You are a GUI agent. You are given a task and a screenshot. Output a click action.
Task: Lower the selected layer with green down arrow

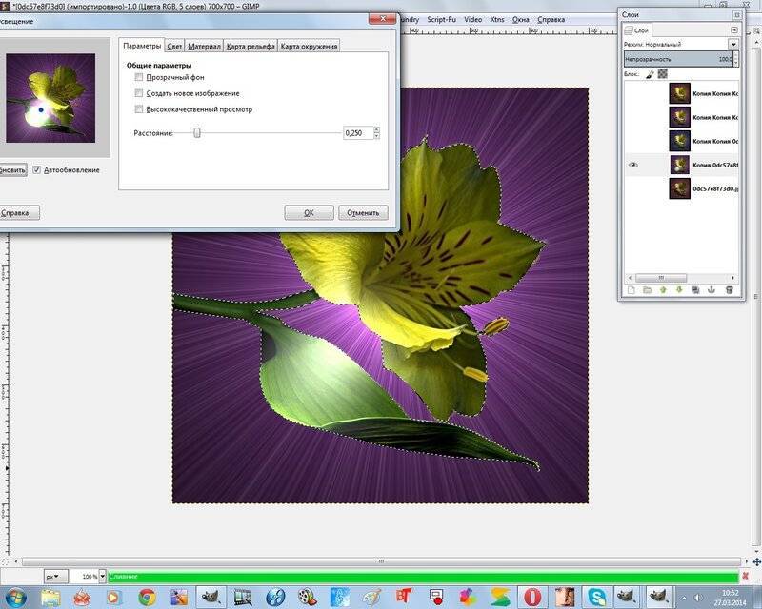[x=679, y=290]
